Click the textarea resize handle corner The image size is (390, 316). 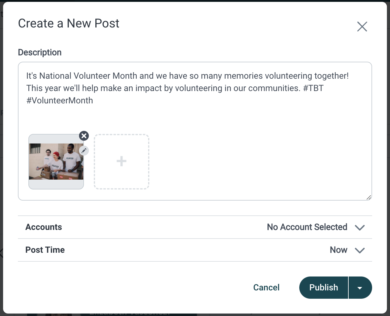tap(369, 197)
